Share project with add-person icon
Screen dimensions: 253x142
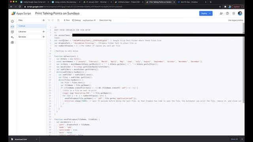click(221, 13)
